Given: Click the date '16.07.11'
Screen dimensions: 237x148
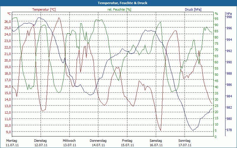Looking at the screenshot, I should [x=156, y=145].
